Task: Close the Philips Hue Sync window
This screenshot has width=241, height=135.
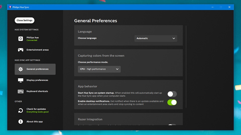Action: click(229, 7)
